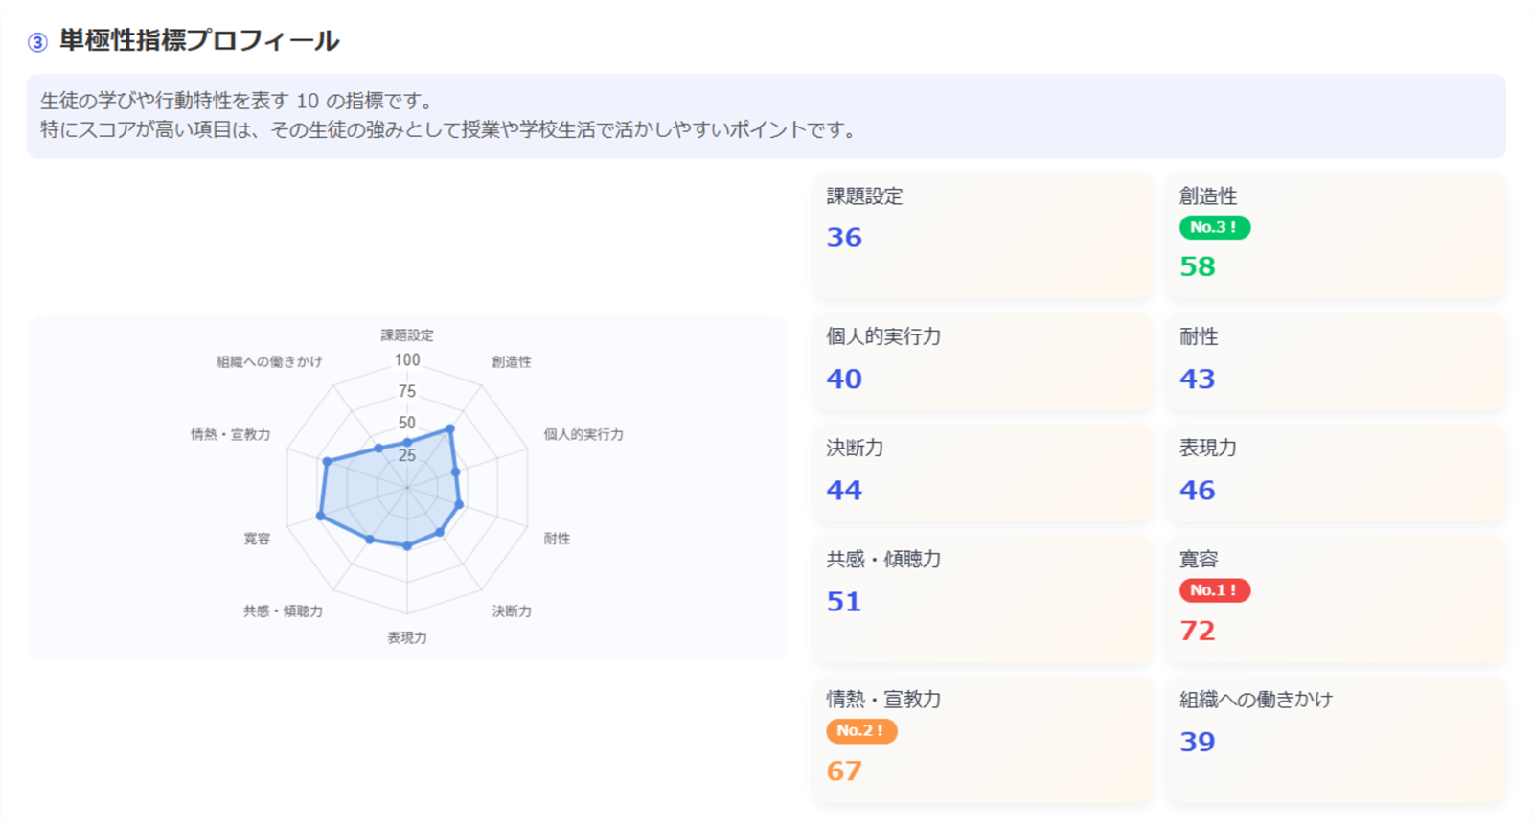Viewport: 1533px width, 829px height.
Task: Click radar chart axis label 個人的実行力
Action: click(583, 434)
